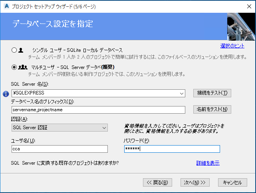
Task: Select the マルチユーザ SQL Server radio button
Action: click(14, 67)
